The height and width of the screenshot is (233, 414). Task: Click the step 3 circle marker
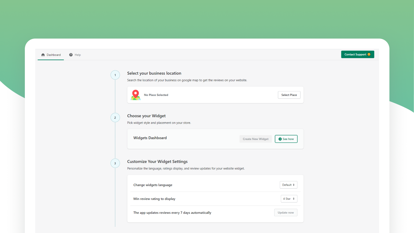(115, 163)
